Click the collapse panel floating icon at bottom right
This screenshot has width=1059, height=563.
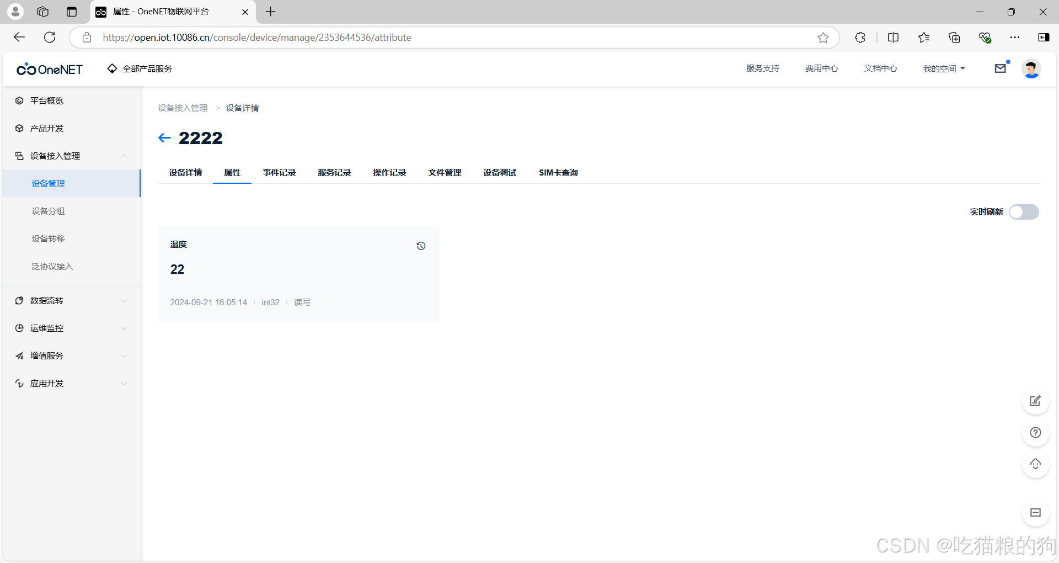pyautogui.click(x=1035, y=513)
